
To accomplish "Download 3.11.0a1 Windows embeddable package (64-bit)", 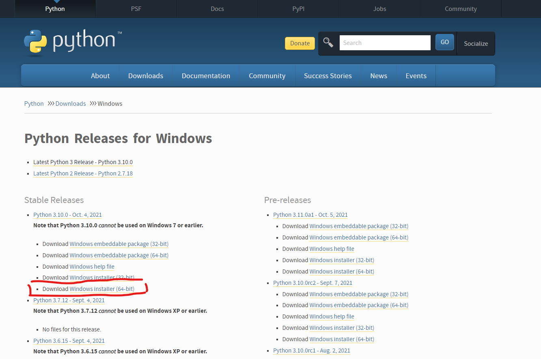I will [x=359, y=237].
